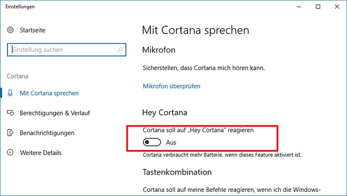Close the Einstellungen window
Image resolution: width=347 pixels, height=196 pixels.
tap(337, 6)
